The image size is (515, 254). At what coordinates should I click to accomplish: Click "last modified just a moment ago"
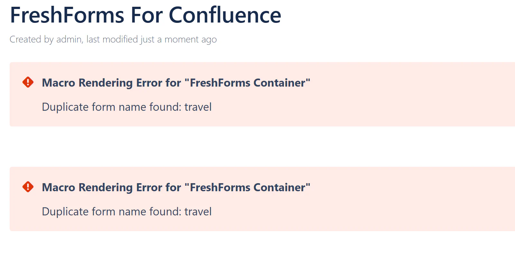(x=152, y=39)
